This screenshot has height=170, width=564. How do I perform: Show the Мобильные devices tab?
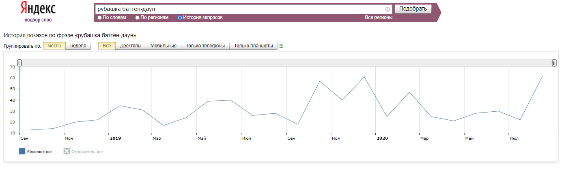tap(163, 46)
